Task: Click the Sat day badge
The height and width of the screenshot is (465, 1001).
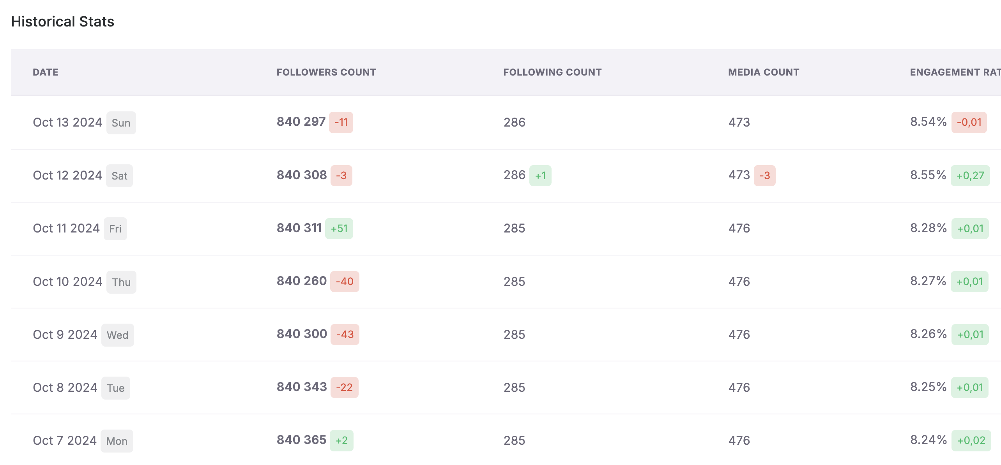Action: (119, 176)
